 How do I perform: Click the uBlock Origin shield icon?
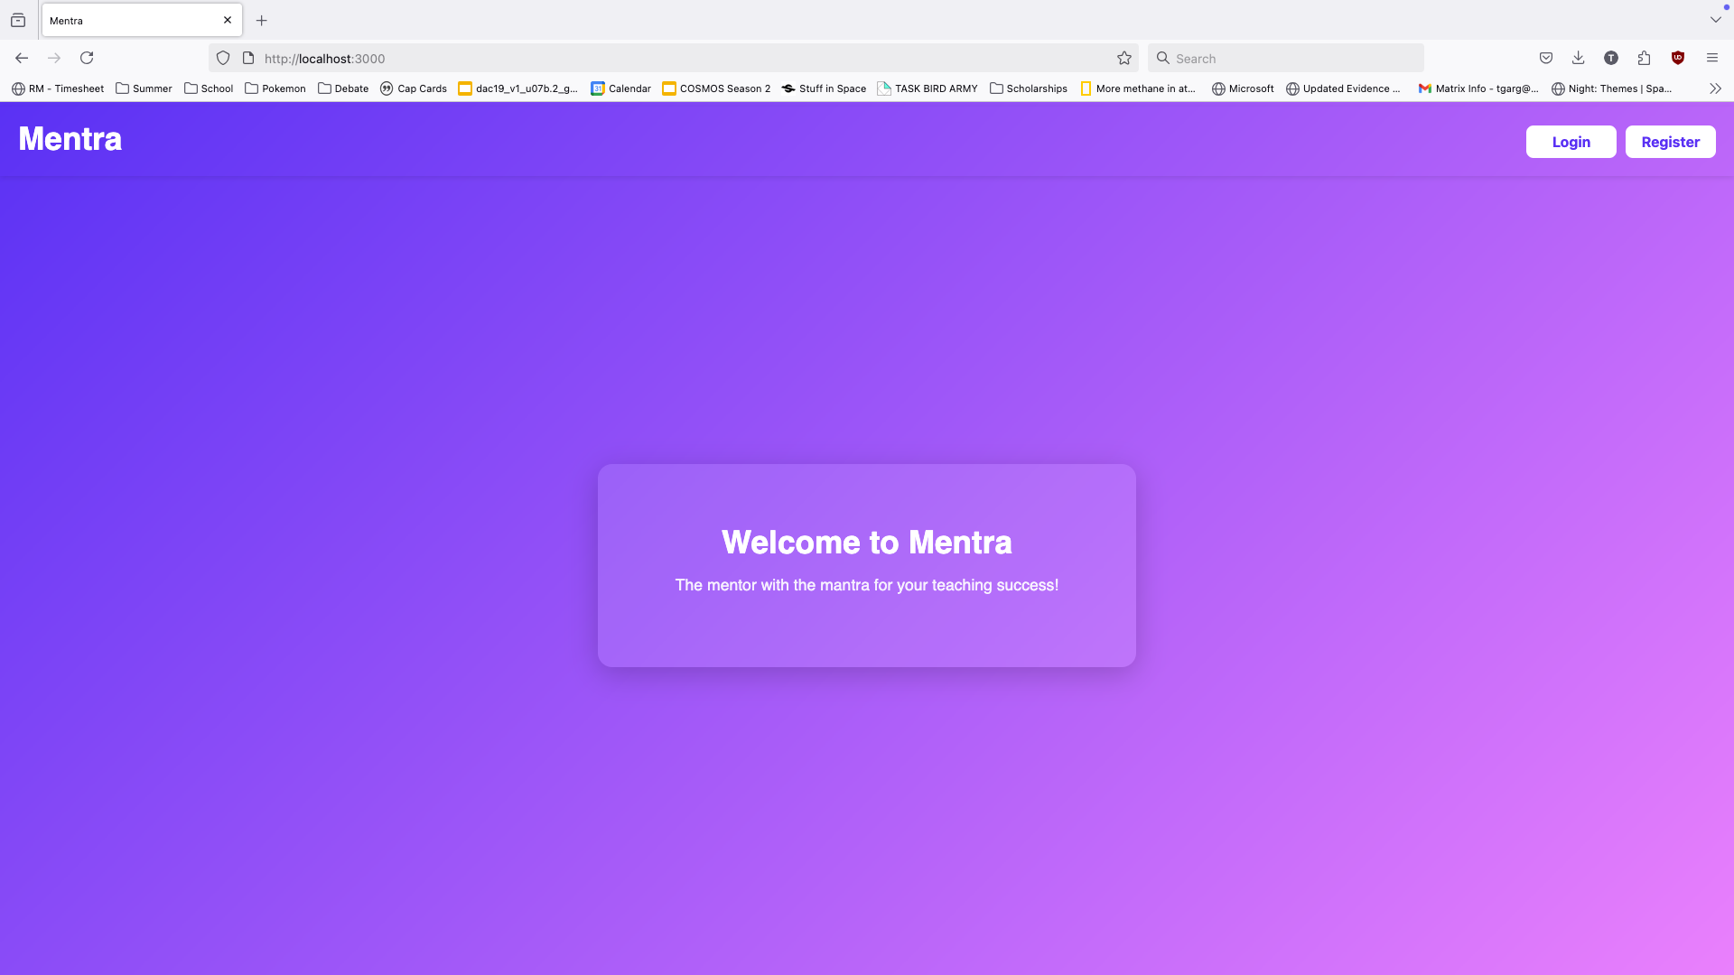click(1677, 58)
